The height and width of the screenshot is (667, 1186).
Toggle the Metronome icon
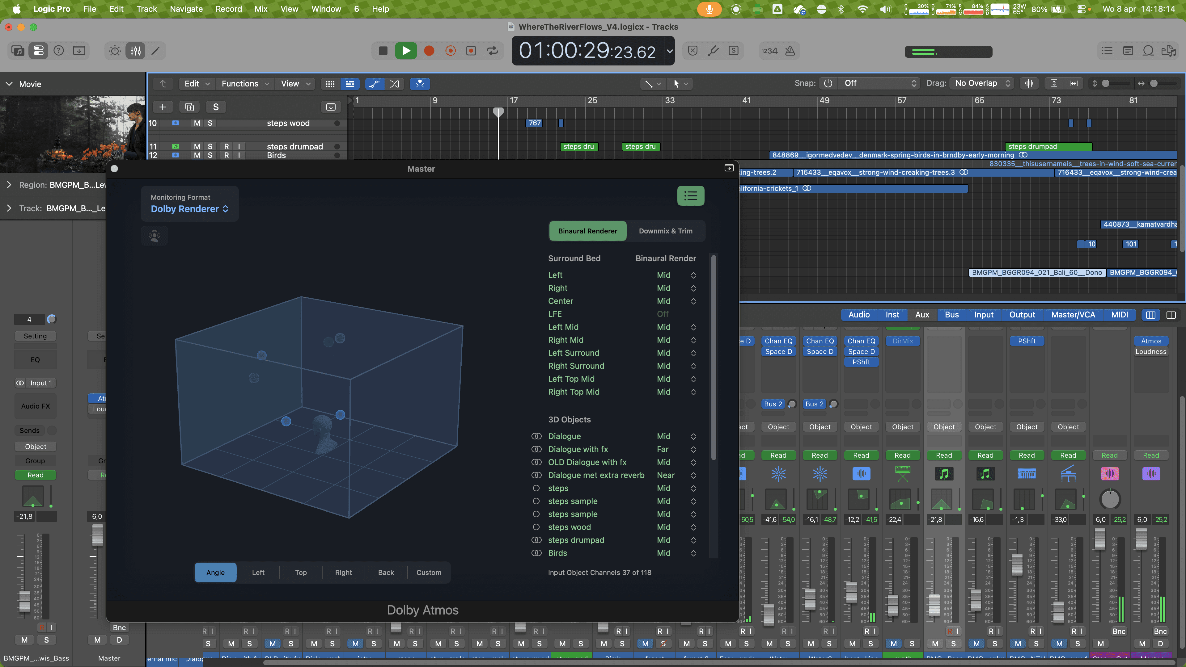point(790,51)
